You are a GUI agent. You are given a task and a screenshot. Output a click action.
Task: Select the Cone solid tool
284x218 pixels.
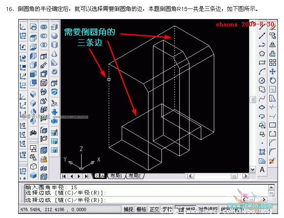point(54,54)
